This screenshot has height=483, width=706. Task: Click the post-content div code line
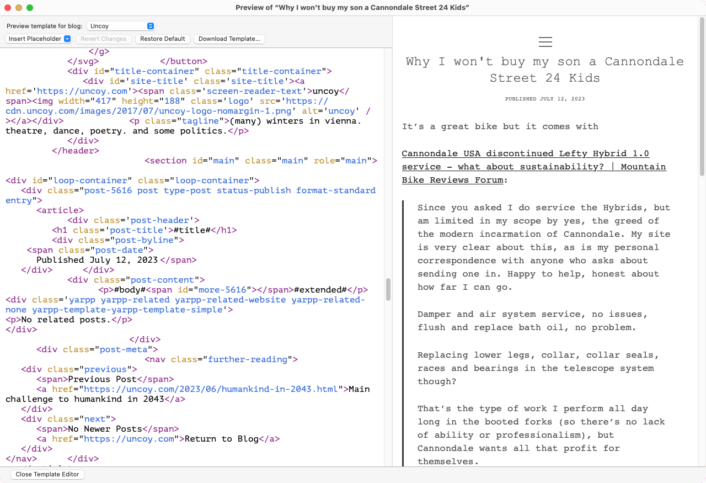(136, 280)
